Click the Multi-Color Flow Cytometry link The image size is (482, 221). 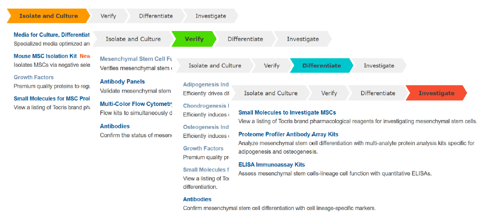click(136, 104)
